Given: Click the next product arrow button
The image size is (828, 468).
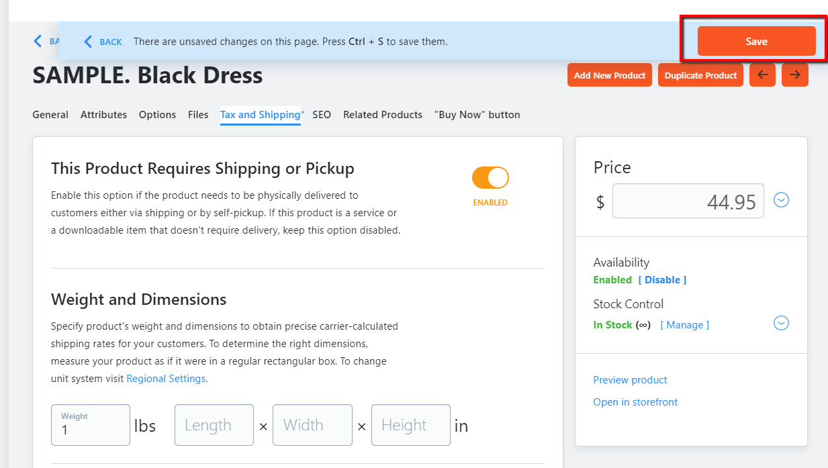Looking at the screenshot, I should [795, 75].
